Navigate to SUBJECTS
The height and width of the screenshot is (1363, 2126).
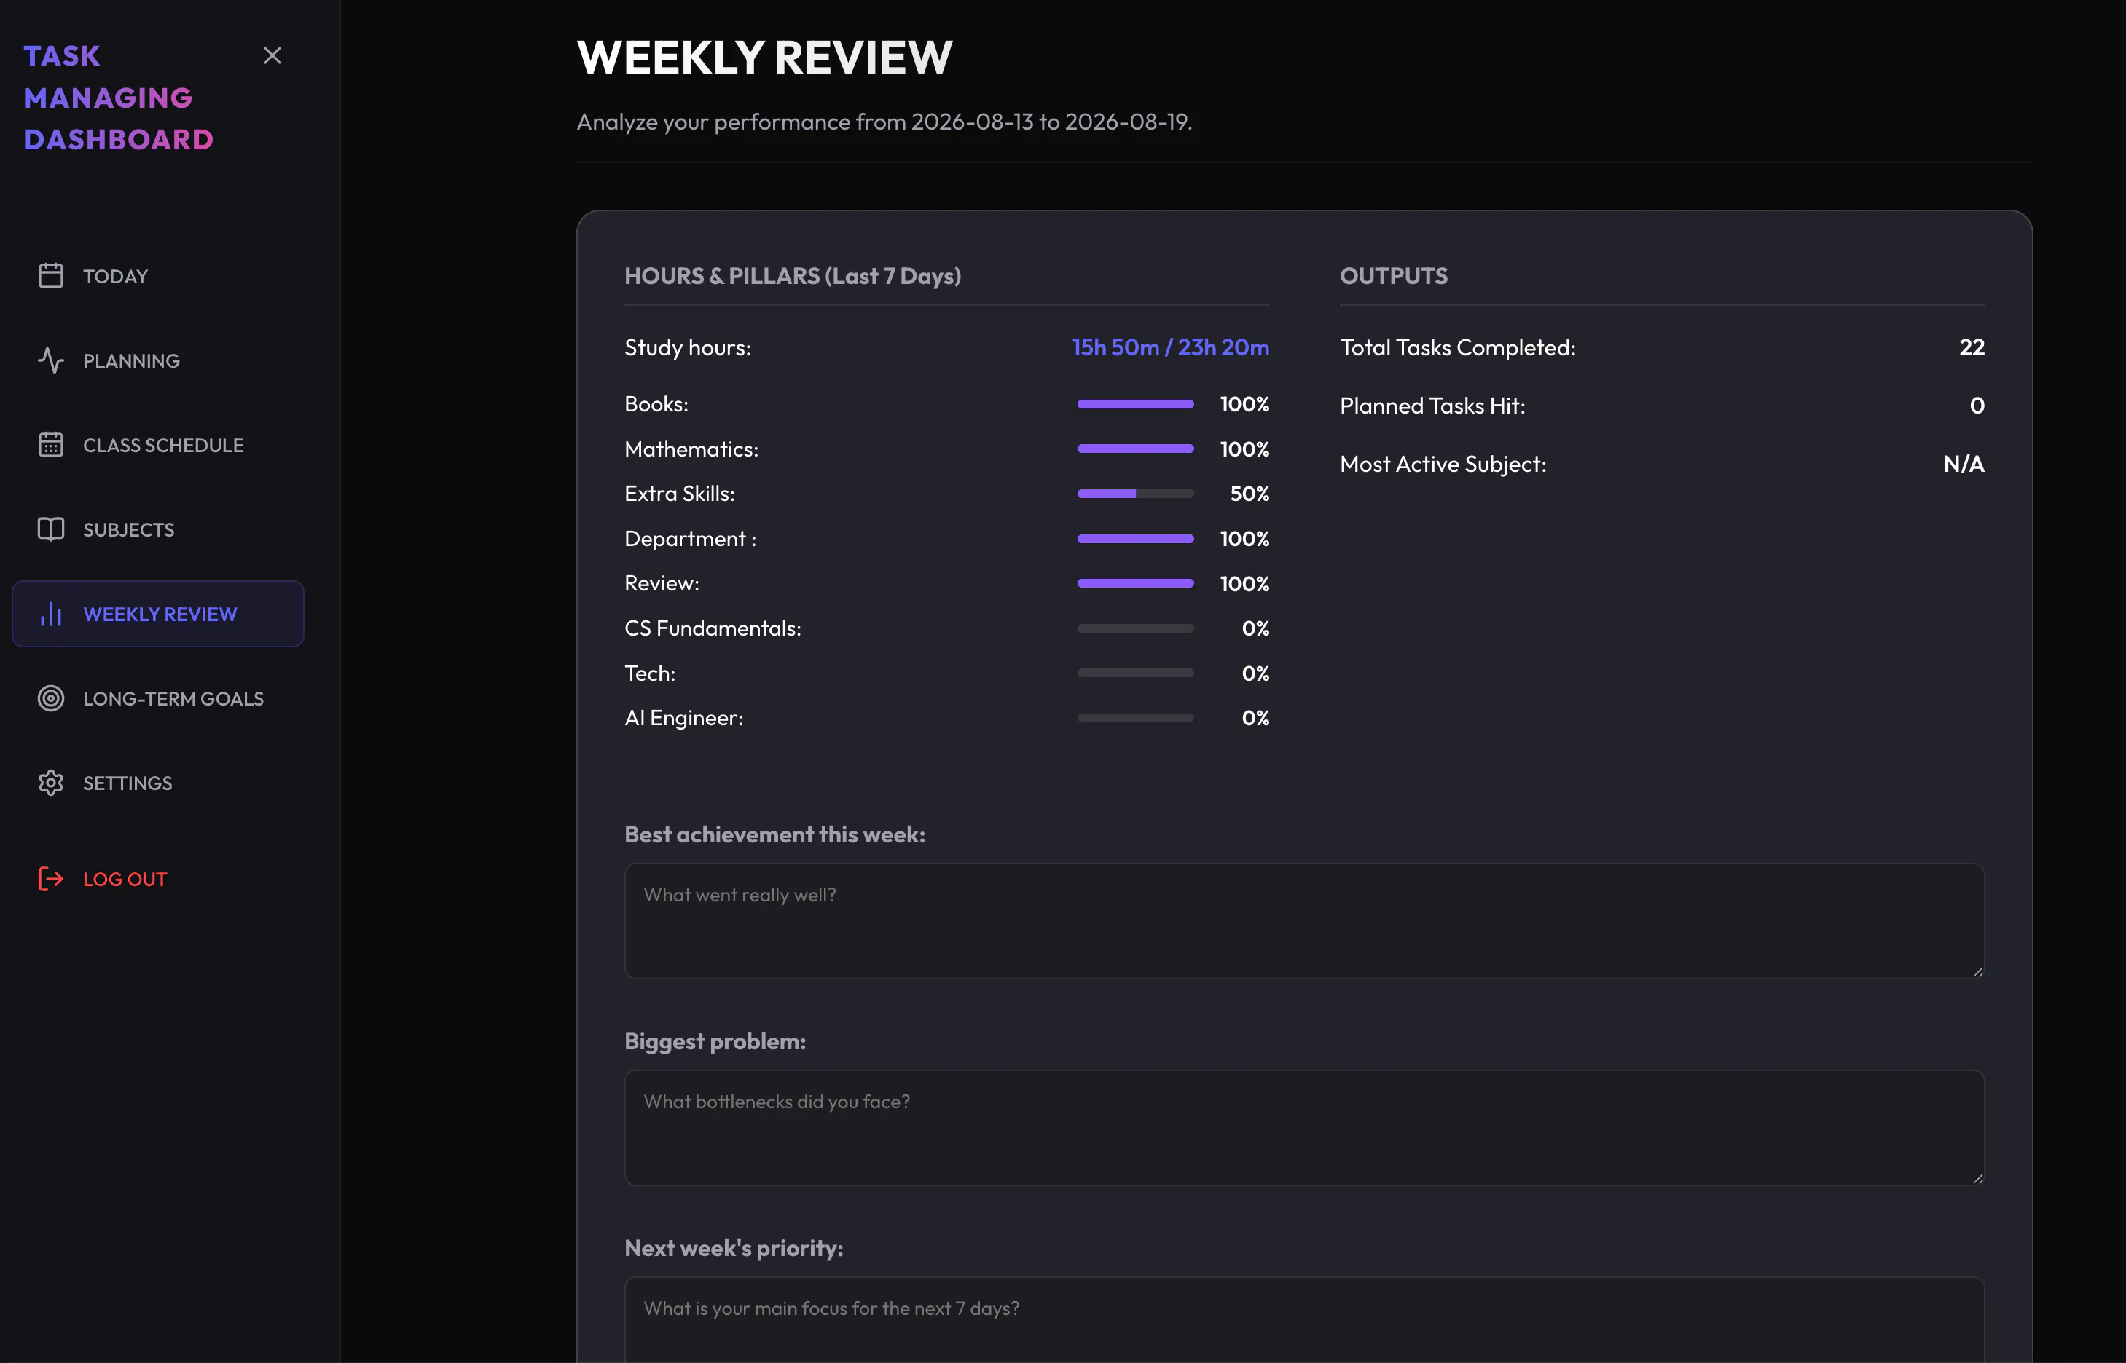pos(157,529)
